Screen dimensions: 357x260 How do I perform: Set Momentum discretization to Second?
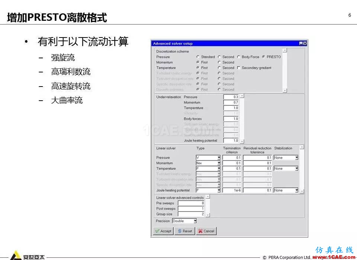[219, 62]
